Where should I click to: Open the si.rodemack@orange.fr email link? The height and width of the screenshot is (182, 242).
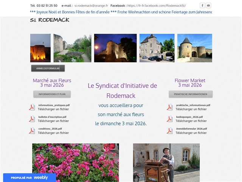pyautogui.click(x=91, y=6)
